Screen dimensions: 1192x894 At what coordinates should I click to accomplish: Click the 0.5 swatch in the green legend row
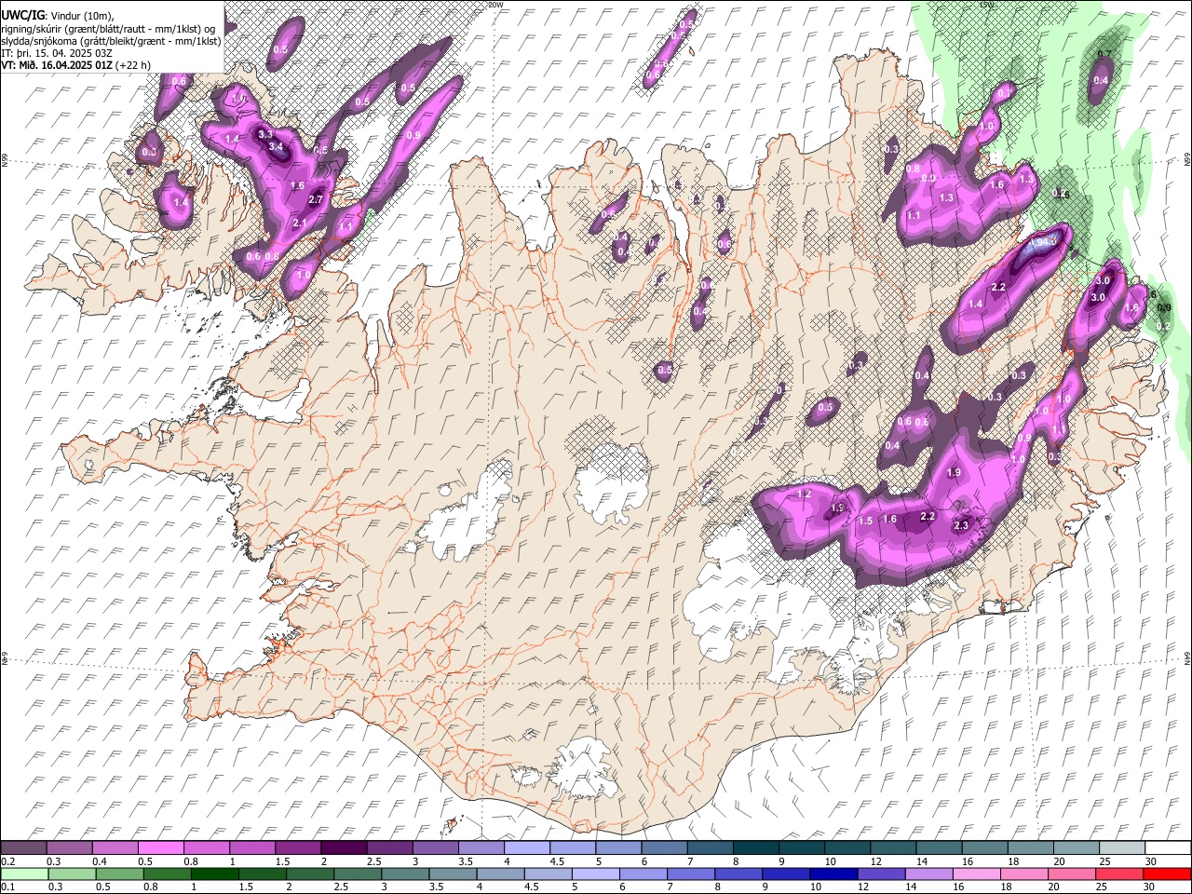point(119,874)
